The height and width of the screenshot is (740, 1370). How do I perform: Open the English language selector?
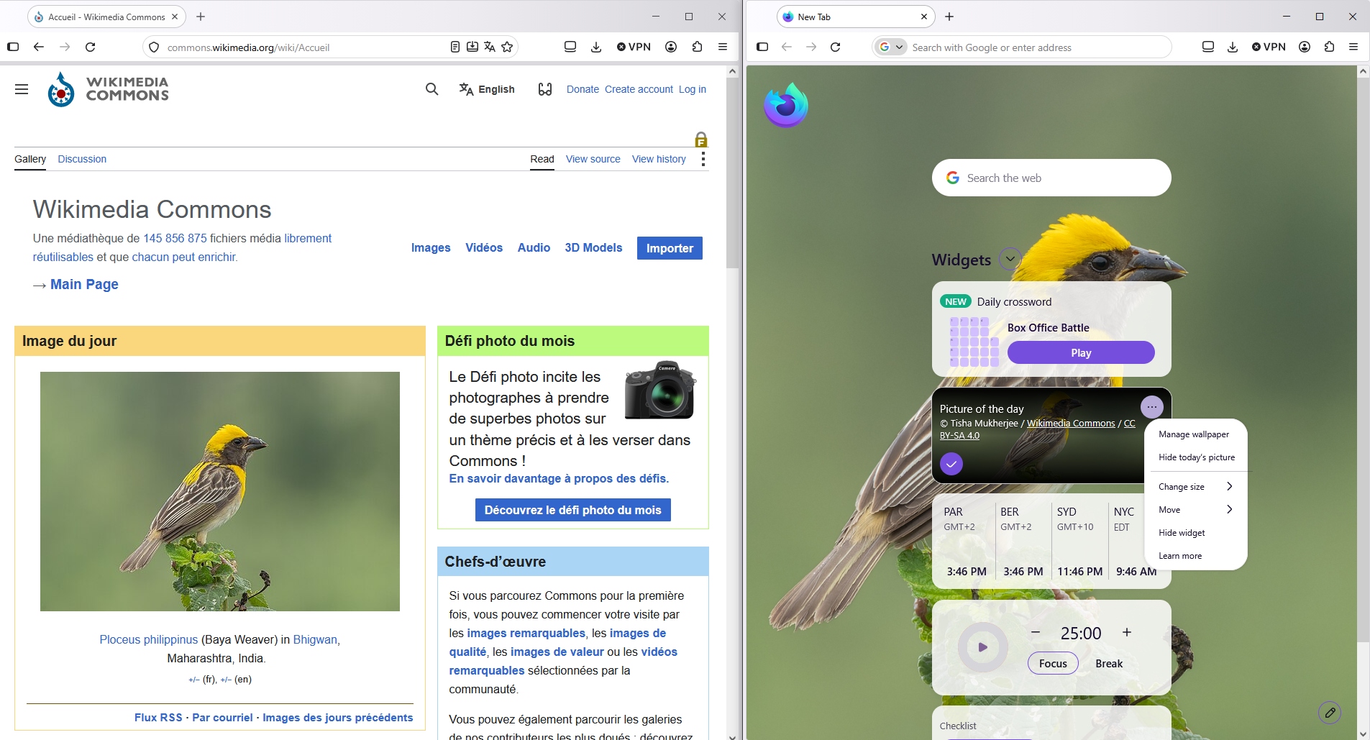[487, 89]
